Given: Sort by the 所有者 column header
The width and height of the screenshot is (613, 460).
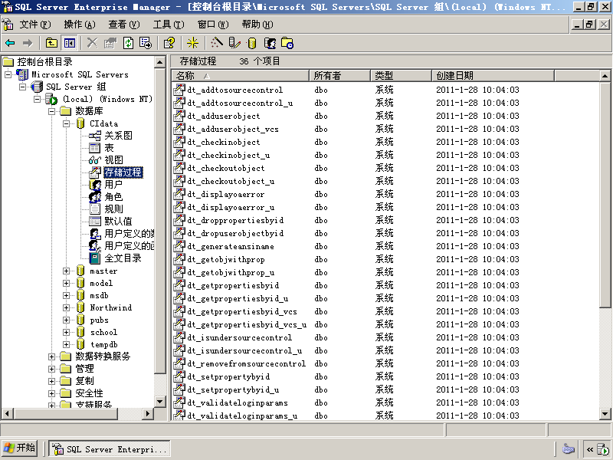Looking at the screenshot, I should [x=339, y=75].
